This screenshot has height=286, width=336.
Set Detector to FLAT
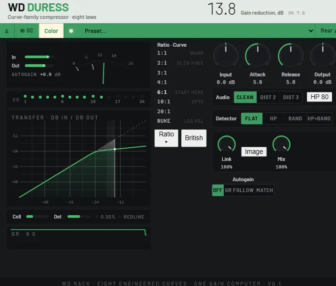click(252, 118)
